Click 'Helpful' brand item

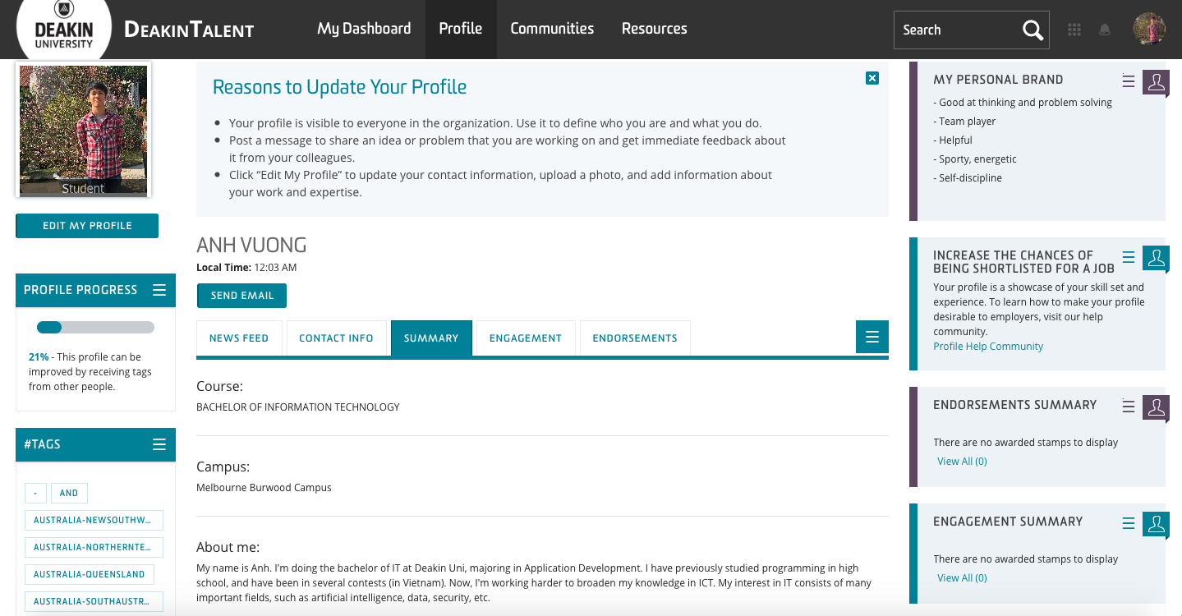pyautogui.click(x=953, y=140)
